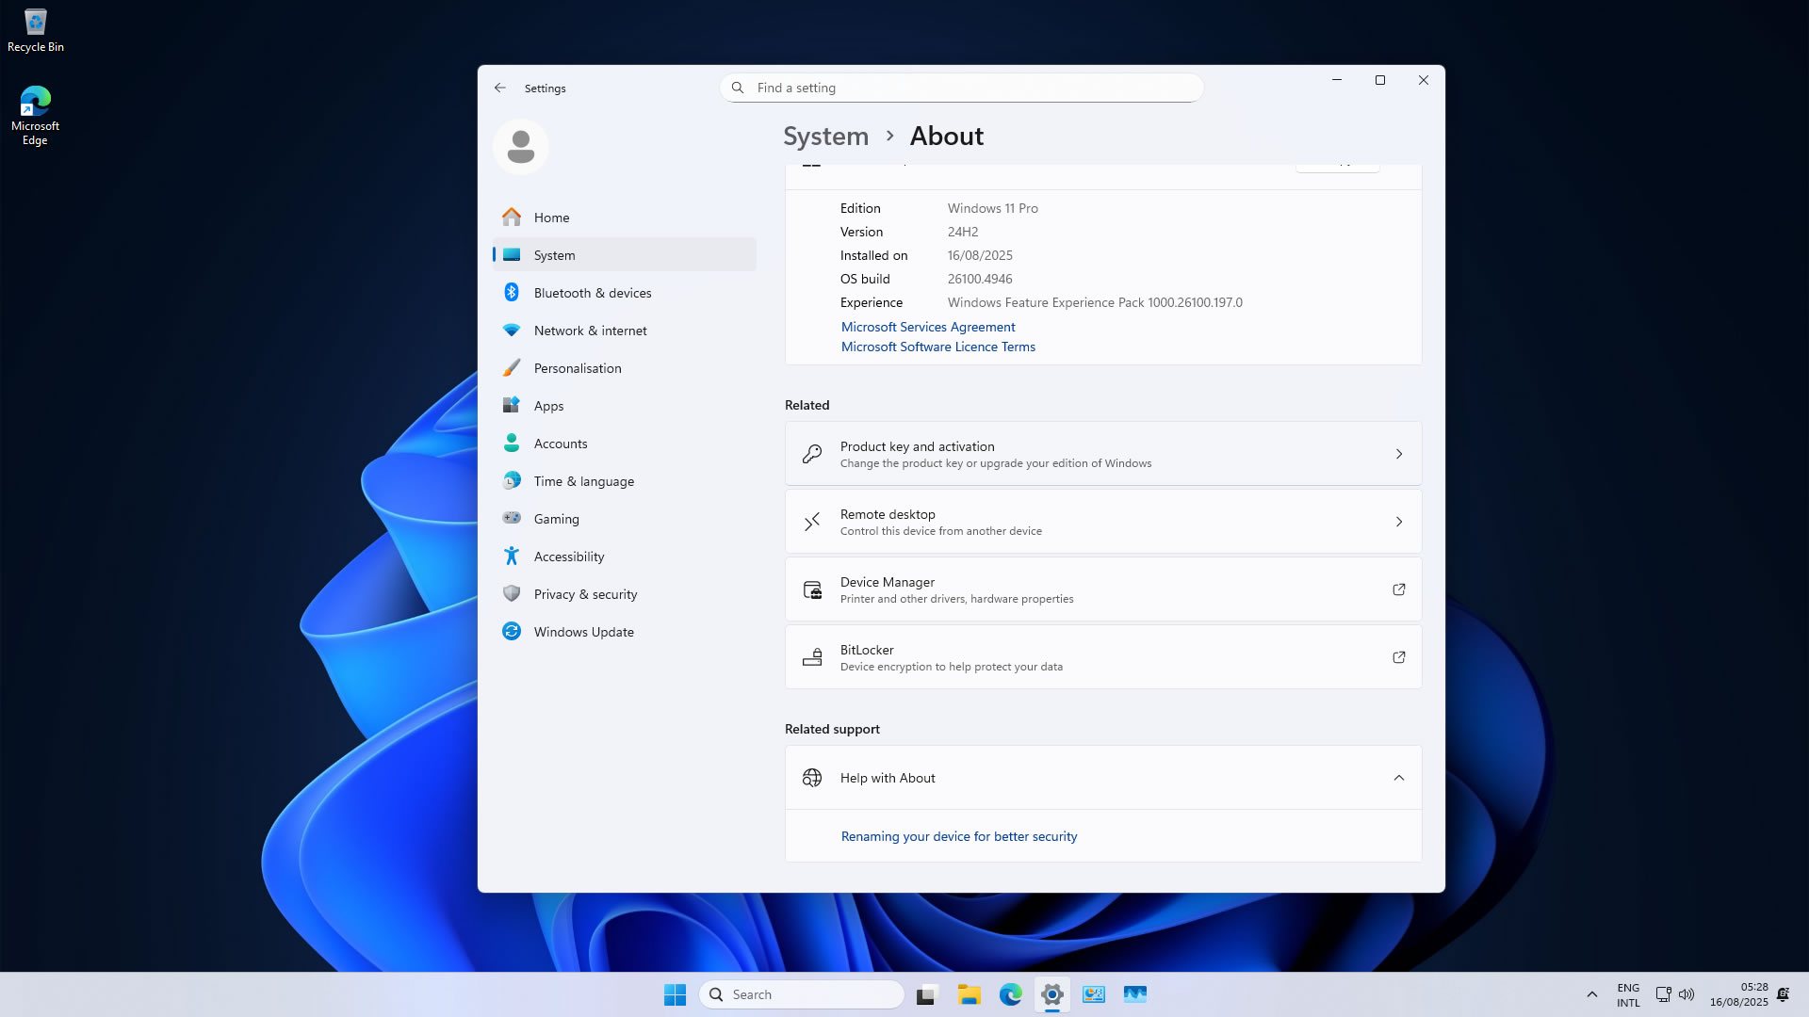Launch Microsoft Edge from the taskbar
The image size is (1809, 1017).
[1011, 994]
